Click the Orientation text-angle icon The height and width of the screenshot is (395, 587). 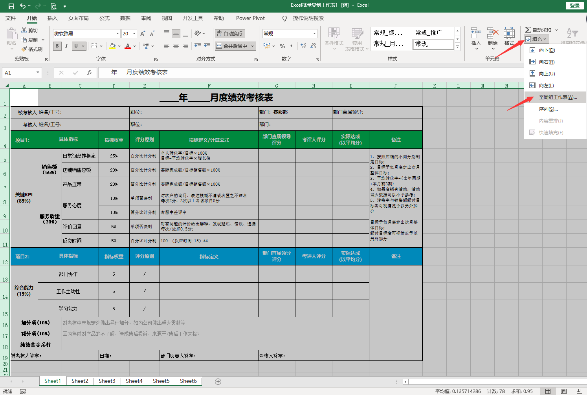198,33
